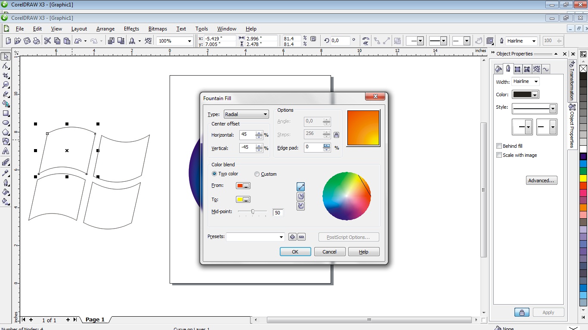Select the Basic Shapes tool

[x=6, y=141]
